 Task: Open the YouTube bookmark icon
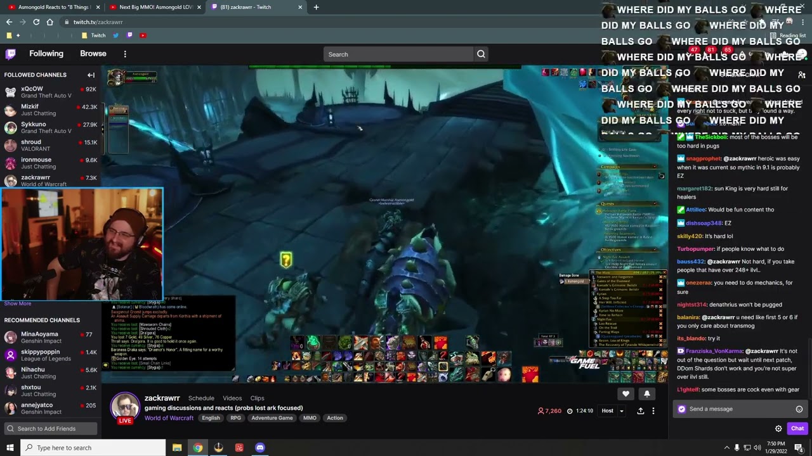143,35
